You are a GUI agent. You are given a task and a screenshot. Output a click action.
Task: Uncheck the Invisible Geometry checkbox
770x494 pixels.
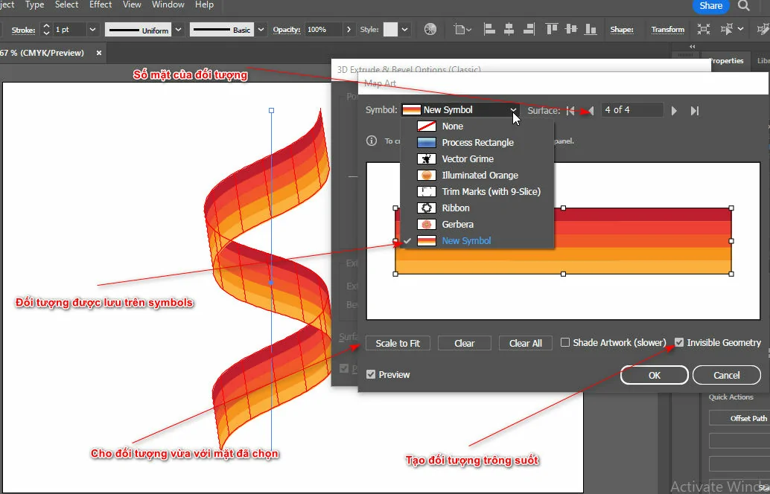pyautogui.click(x=679, y=343)
